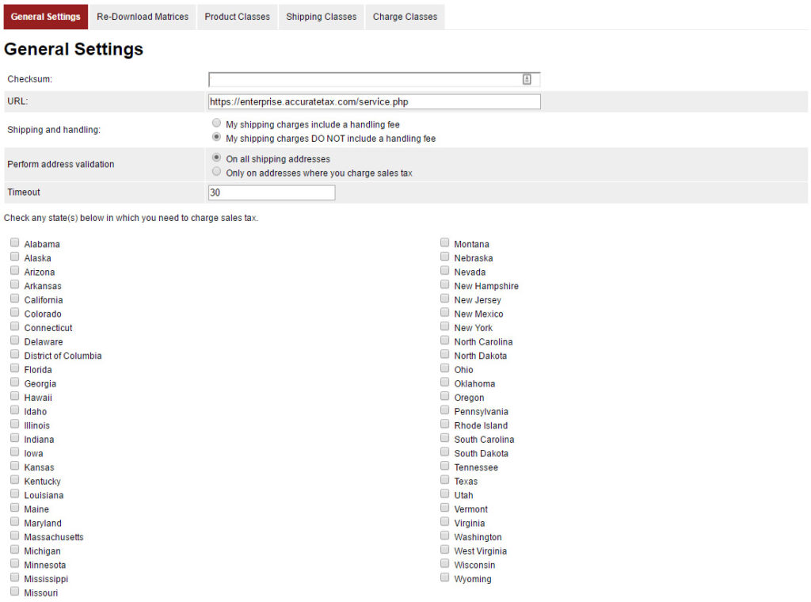Viewport: 811px width, 602px height.
Task: Switch to the Shipping Classes tab
Action: tap(321, 16)
